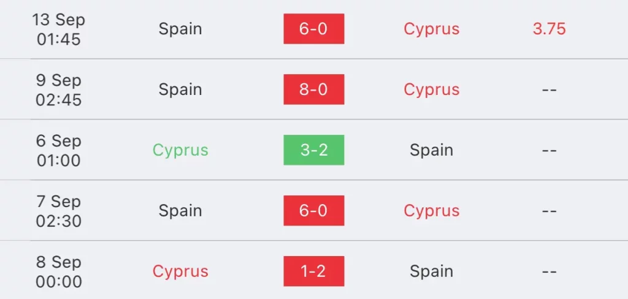The image size is (628, 299).
Task: Open red Cyprus in the 8 Sep match
Action: point(180,271)
